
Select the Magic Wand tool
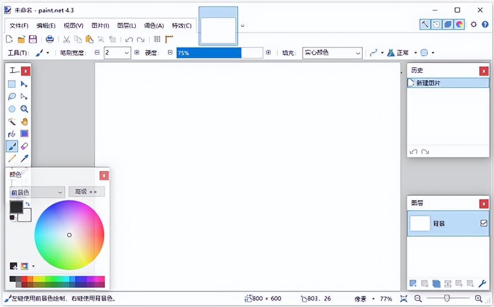12,121
